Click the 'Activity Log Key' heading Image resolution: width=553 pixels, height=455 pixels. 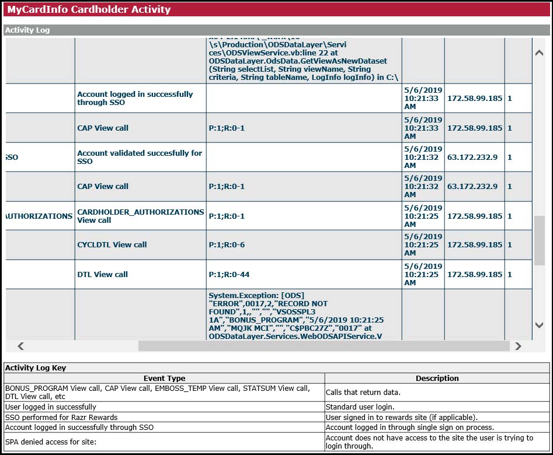(x=36, y=368)
